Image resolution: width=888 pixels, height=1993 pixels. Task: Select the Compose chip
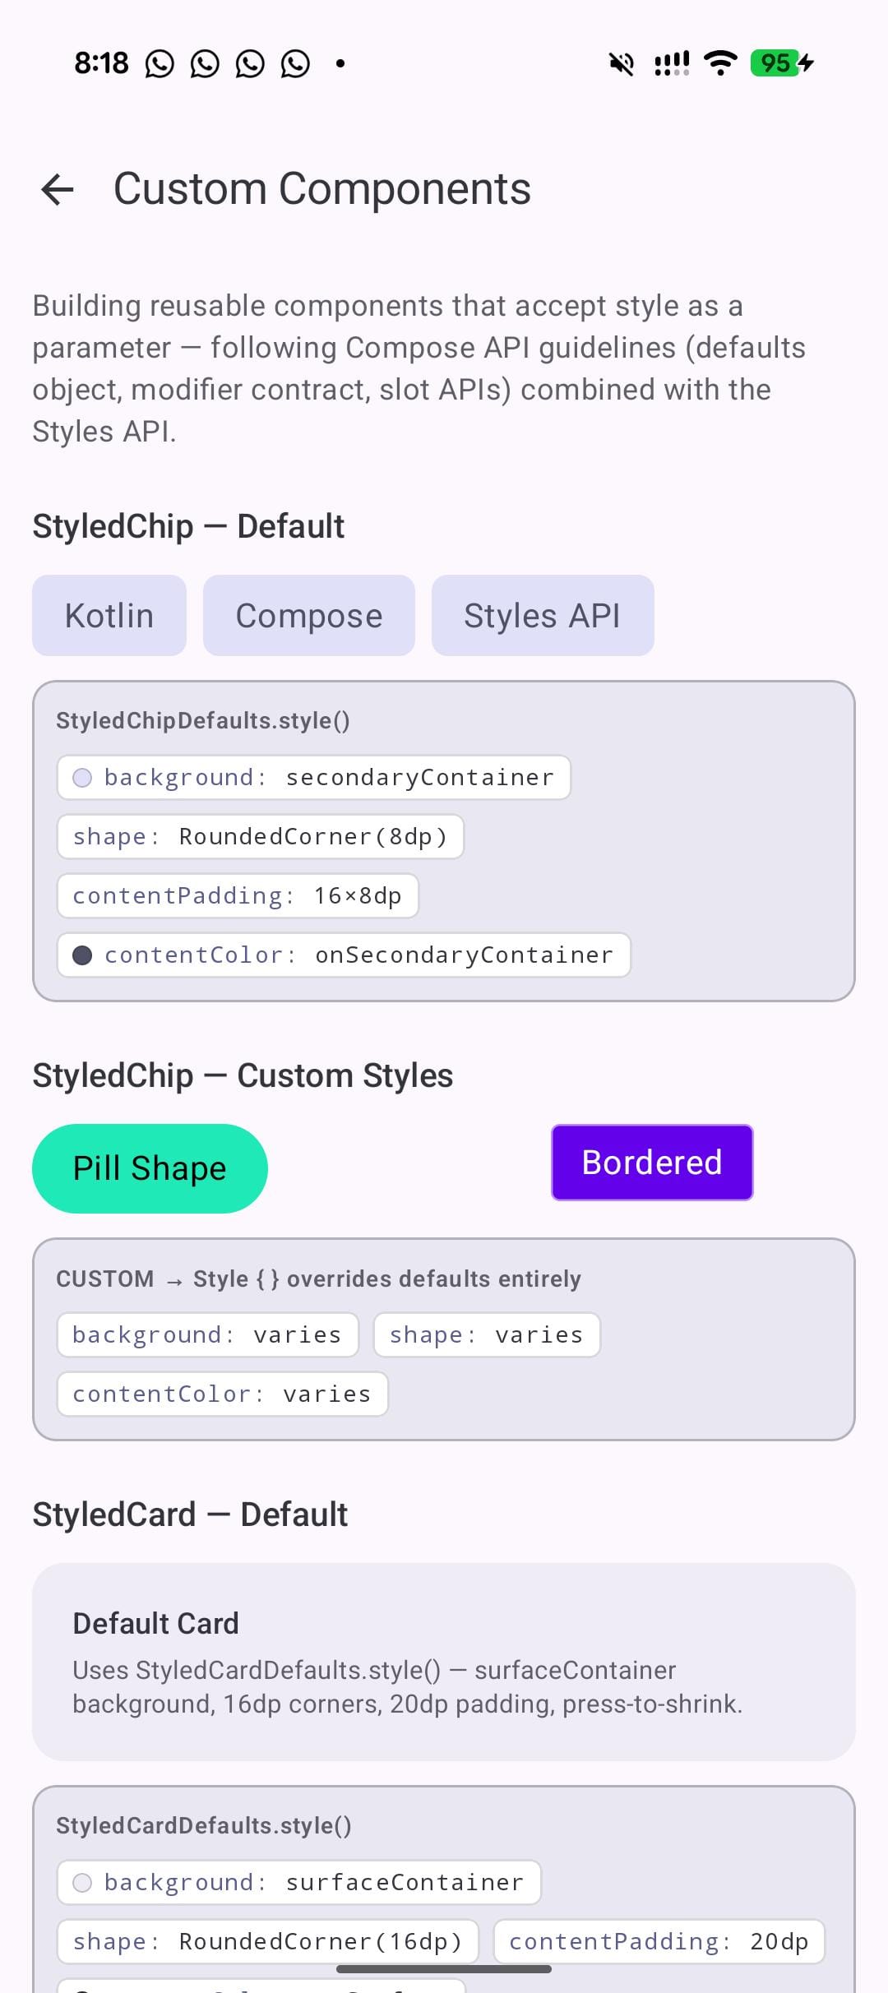pos(309,616)
